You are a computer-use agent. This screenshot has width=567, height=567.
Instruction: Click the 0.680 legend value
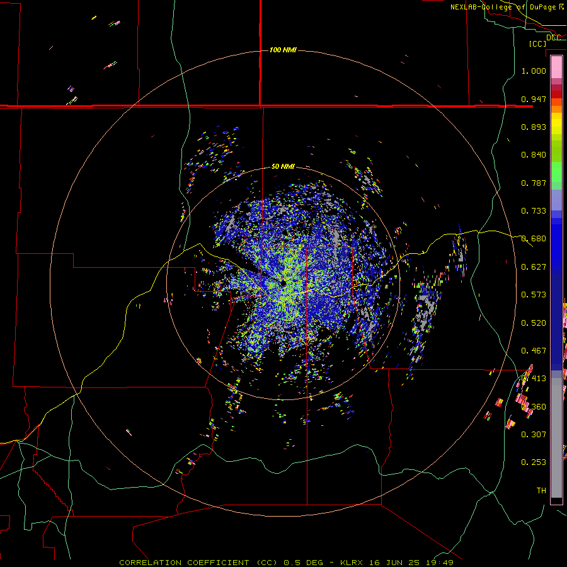coord(534,239)
